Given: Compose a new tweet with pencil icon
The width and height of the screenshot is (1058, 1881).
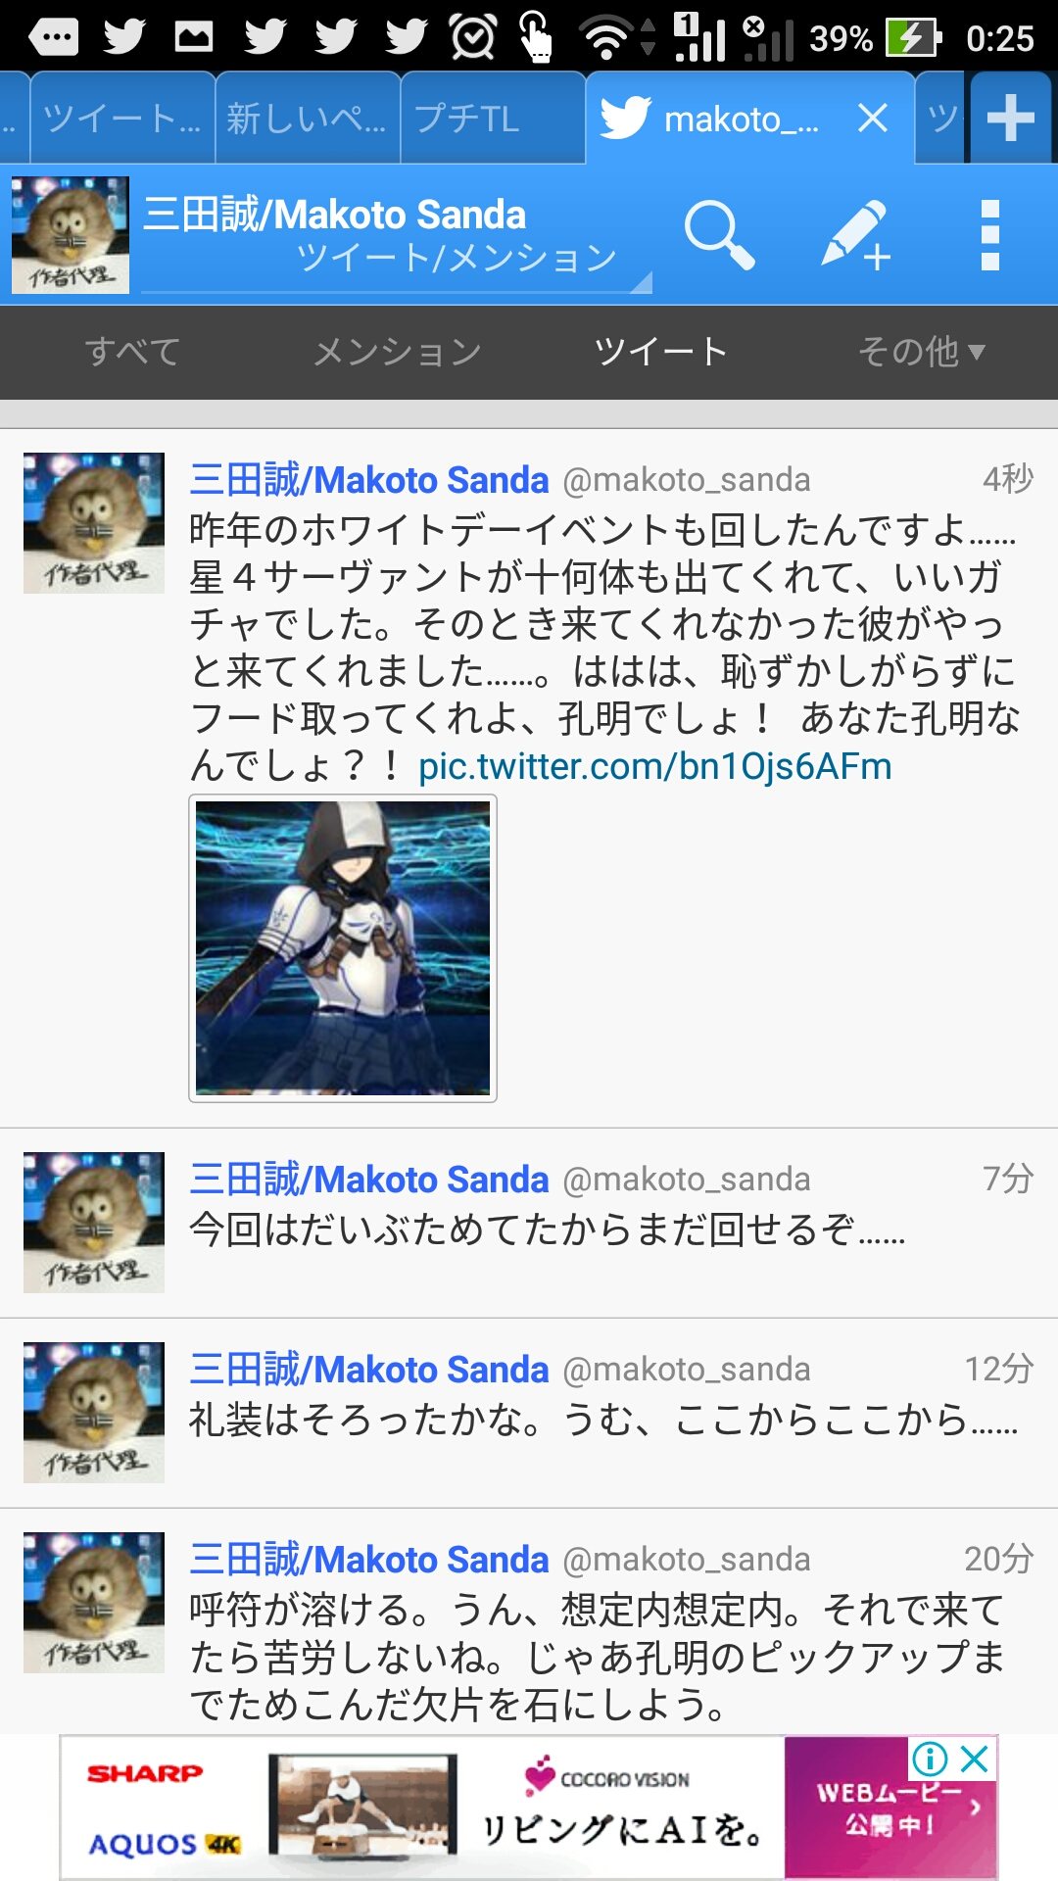Looking at the screenshot, I should click(x=855, y=235).
